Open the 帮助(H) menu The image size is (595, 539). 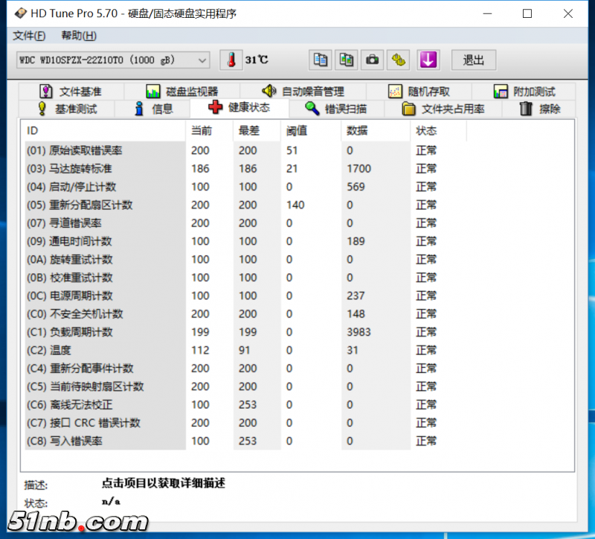pyautogui.click(x=78, y=36)
